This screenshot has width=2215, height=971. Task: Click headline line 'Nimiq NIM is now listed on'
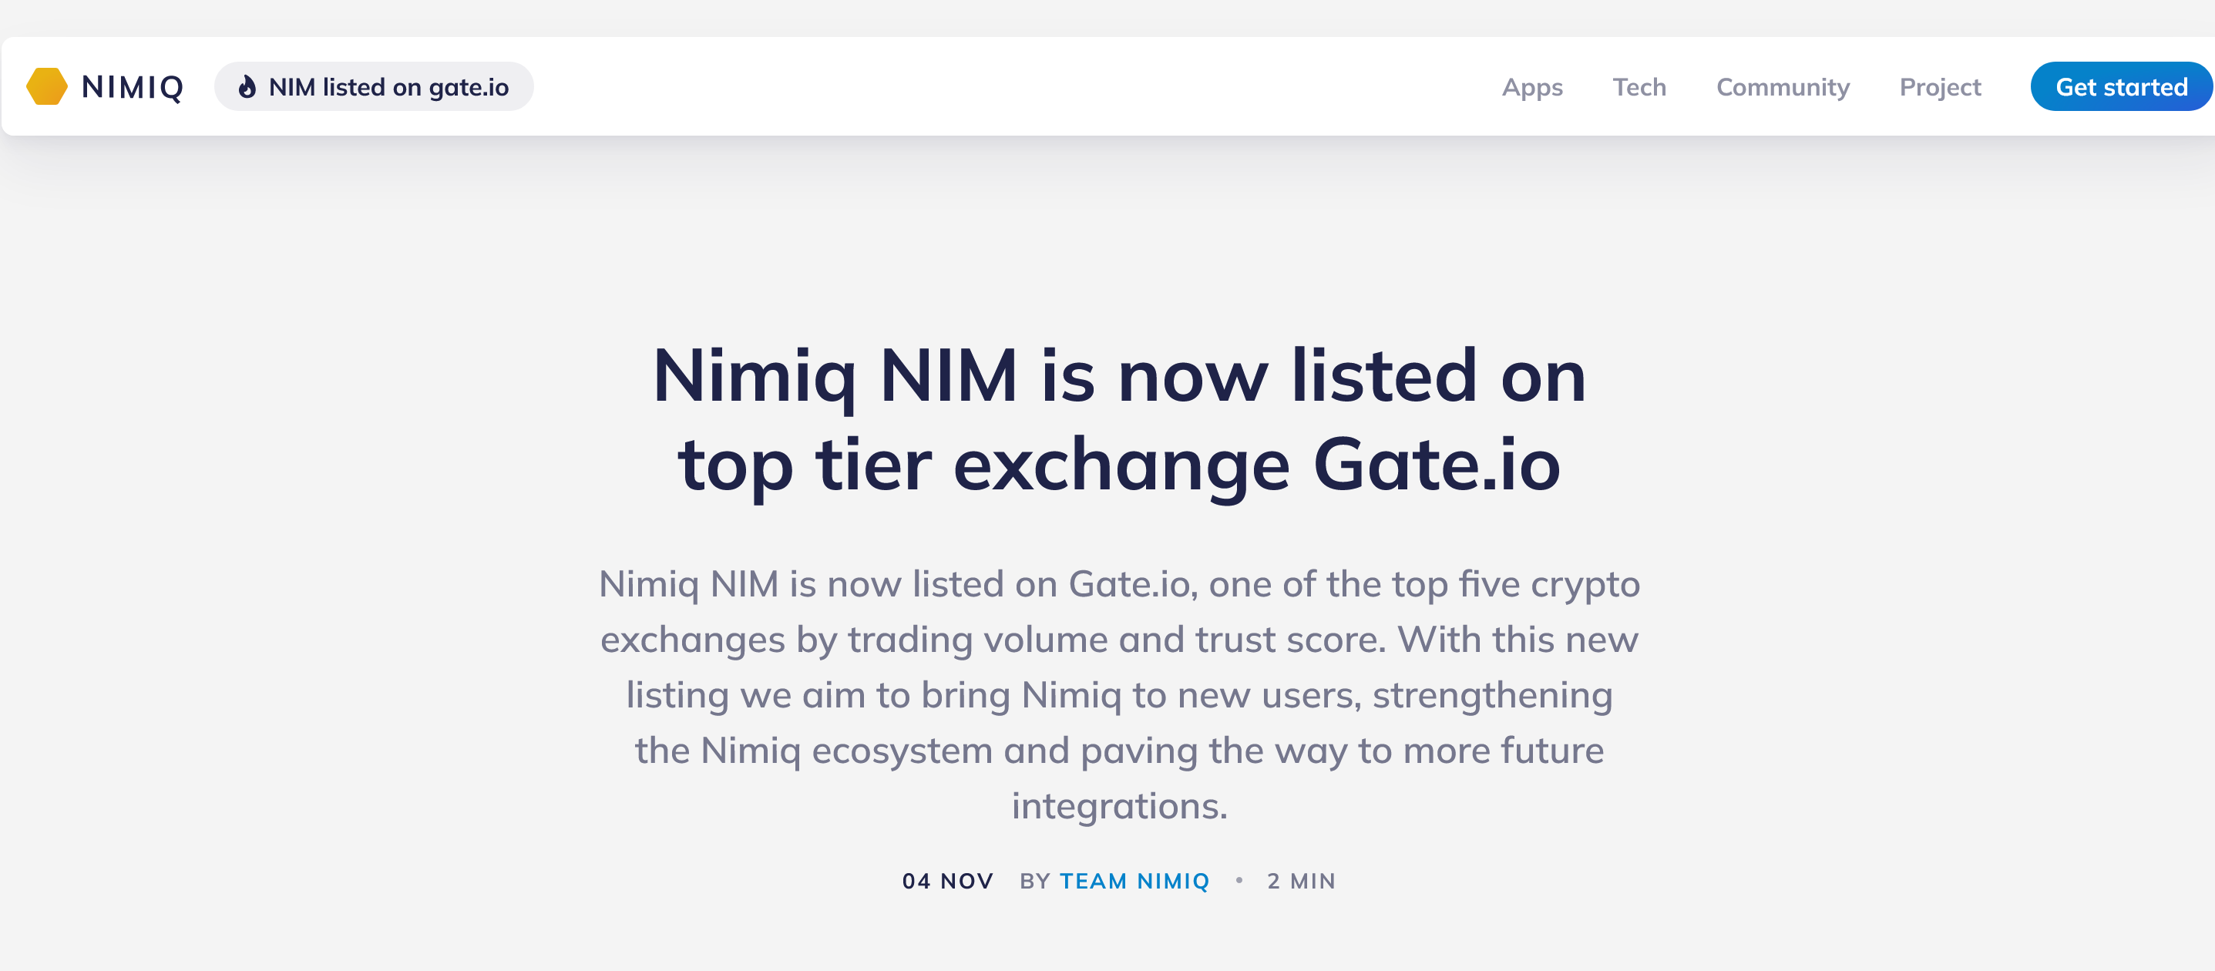pos(1119,376)
